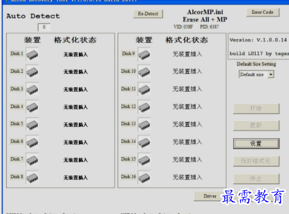
Task: Click the Disk 3 chip icon
Action: pyautogui.click(x=32, y=89)
